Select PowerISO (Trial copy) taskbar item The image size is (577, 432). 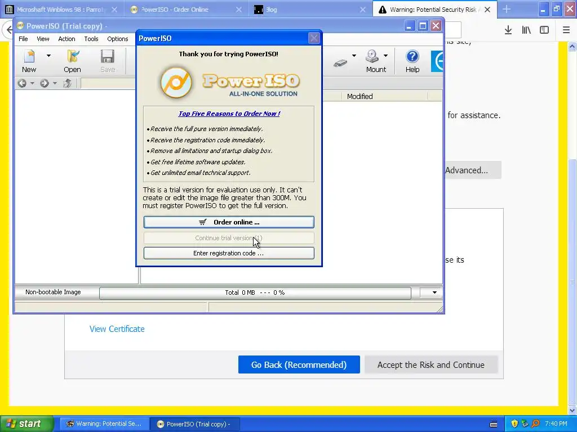pyautogui.click(x=195, y=424)
